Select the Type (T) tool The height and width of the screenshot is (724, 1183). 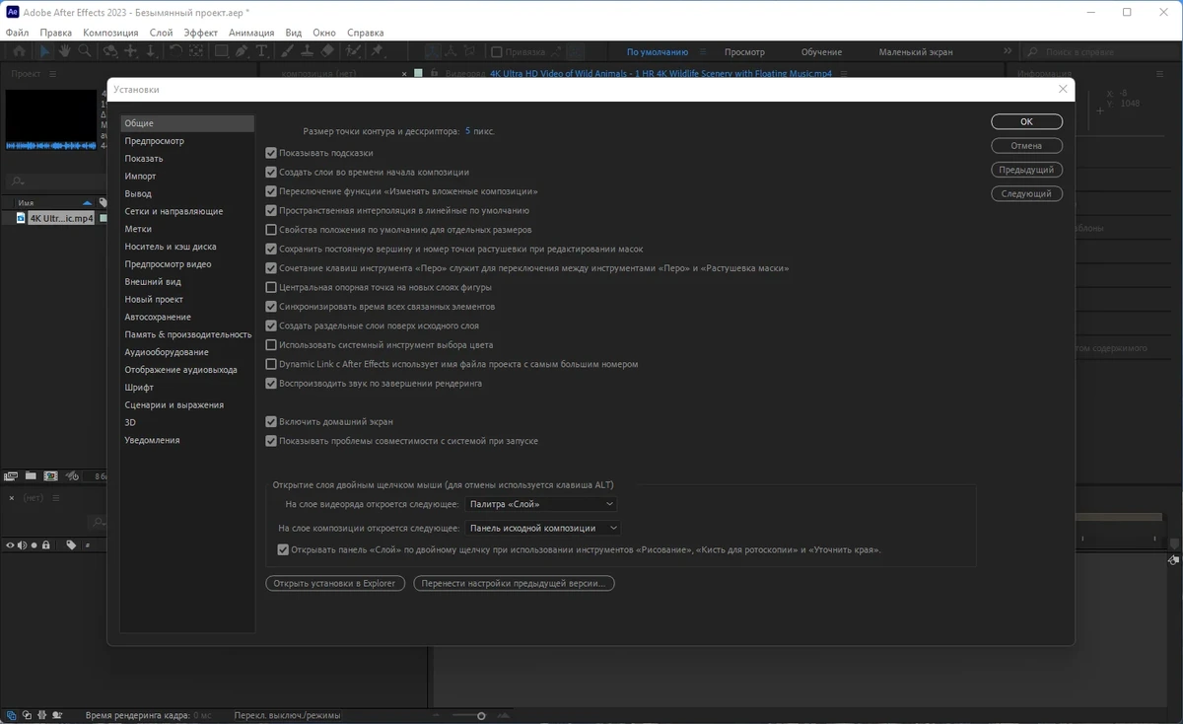(261, 51)
